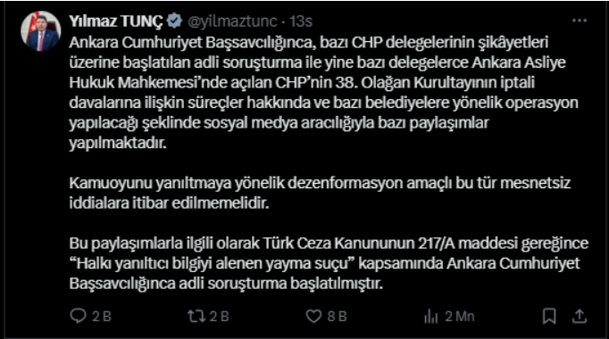Open tweet by clicking the 'Ankara Cumhuriyet Başsavcılığınca' paragraph
This screenshot has width=609, height=339.
pyautogui.click(x=323, y=92)
